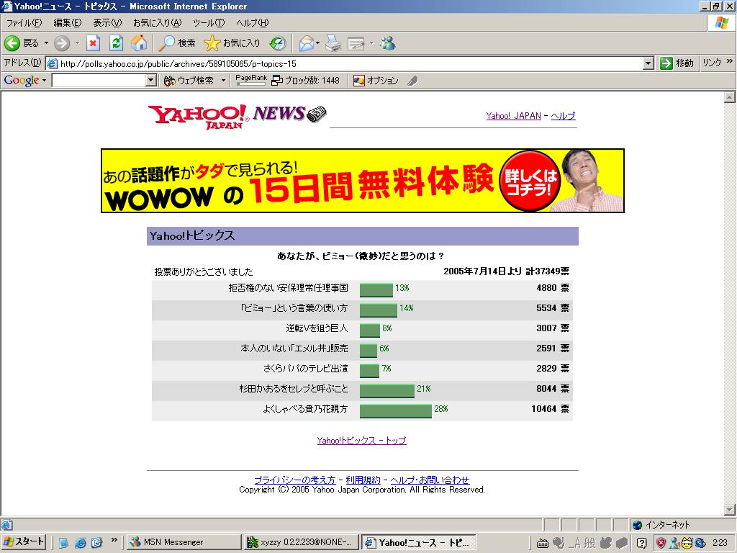Open the ヘルプ・お問い合わせ link
This screenshot has width=737, height=553.
click(x=430, y=480)
